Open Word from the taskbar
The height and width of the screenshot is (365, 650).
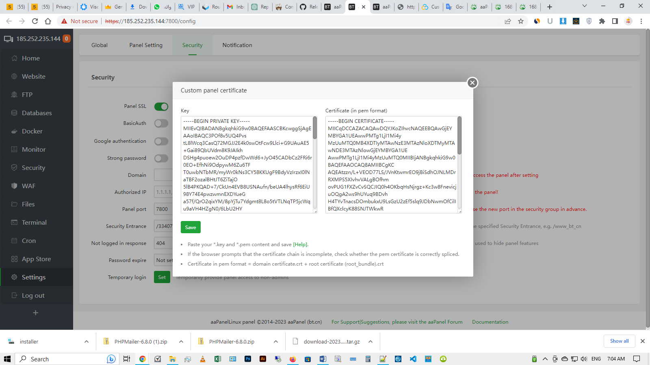pyautogui.click(x=323, y=359)
